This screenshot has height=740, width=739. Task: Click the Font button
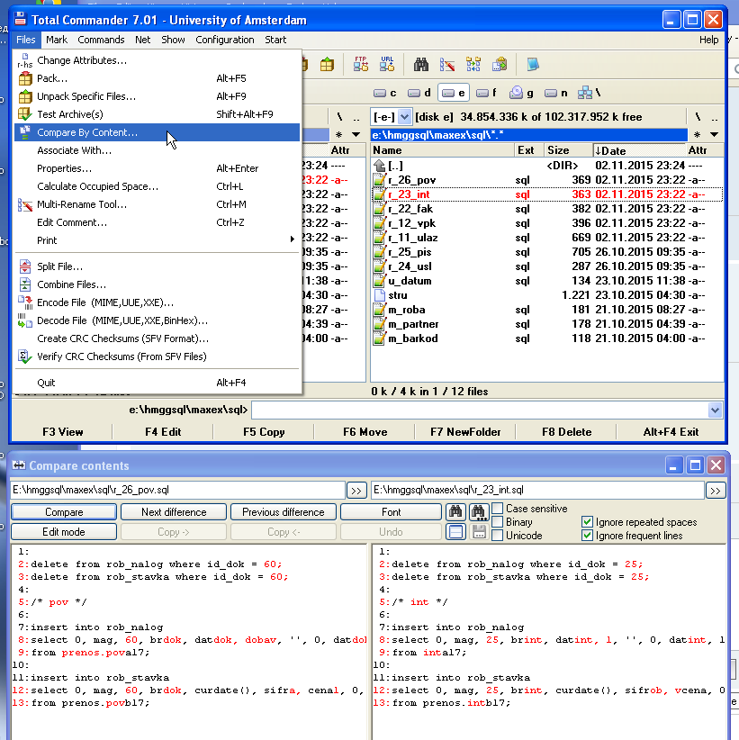point(392,512)
